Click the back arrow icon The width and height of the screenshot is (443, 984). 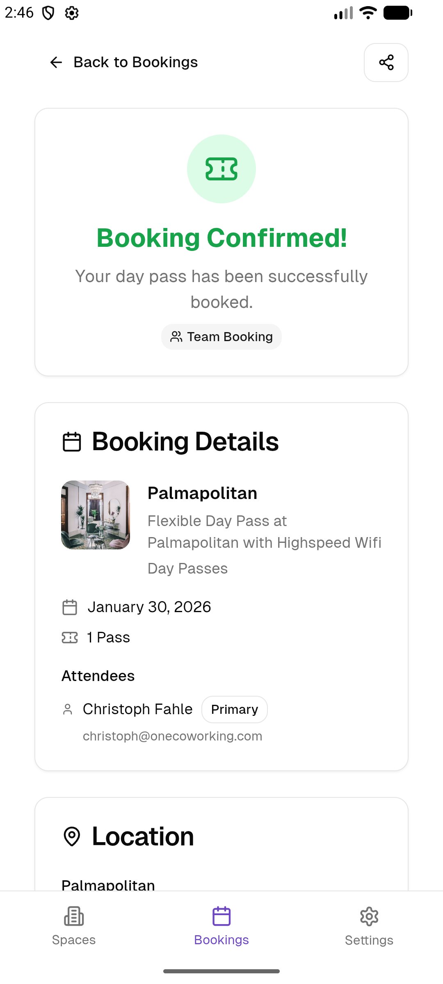click(x=56, y=62)
